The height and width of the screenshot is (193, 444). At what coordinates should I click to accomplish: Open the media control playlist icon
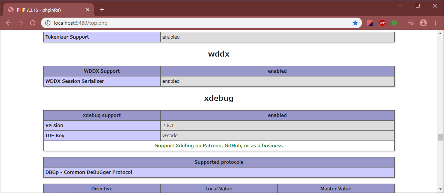coord(411,23)
